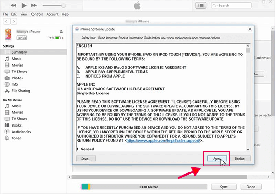Image resolution: width=275 pixels, height=194 pixels.
Task: Select Summary in Settings sidebar
Action: pos(33,52)
